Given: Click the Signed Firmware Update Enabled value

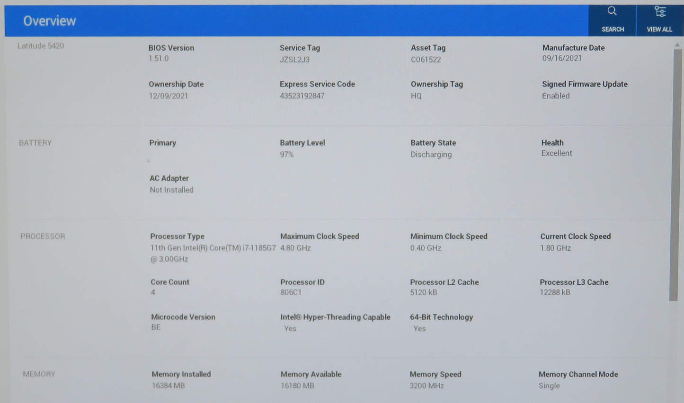Looking at the screenshot, I should [556, 96].
